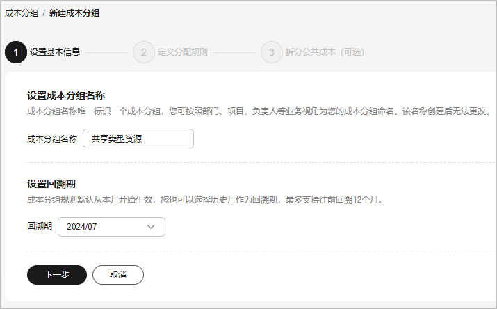Focus the 成本分组名称 input field
This screenshot has width=497, height=309.
click(x=138, y=138)
